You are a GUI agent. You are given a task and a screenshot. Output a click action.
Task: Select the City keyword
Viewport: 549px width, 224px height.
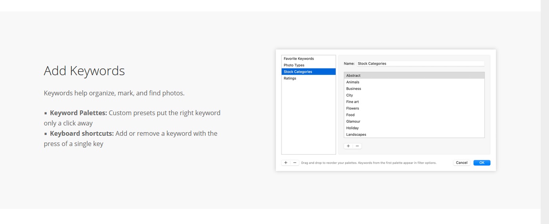[x=350, y=95]
